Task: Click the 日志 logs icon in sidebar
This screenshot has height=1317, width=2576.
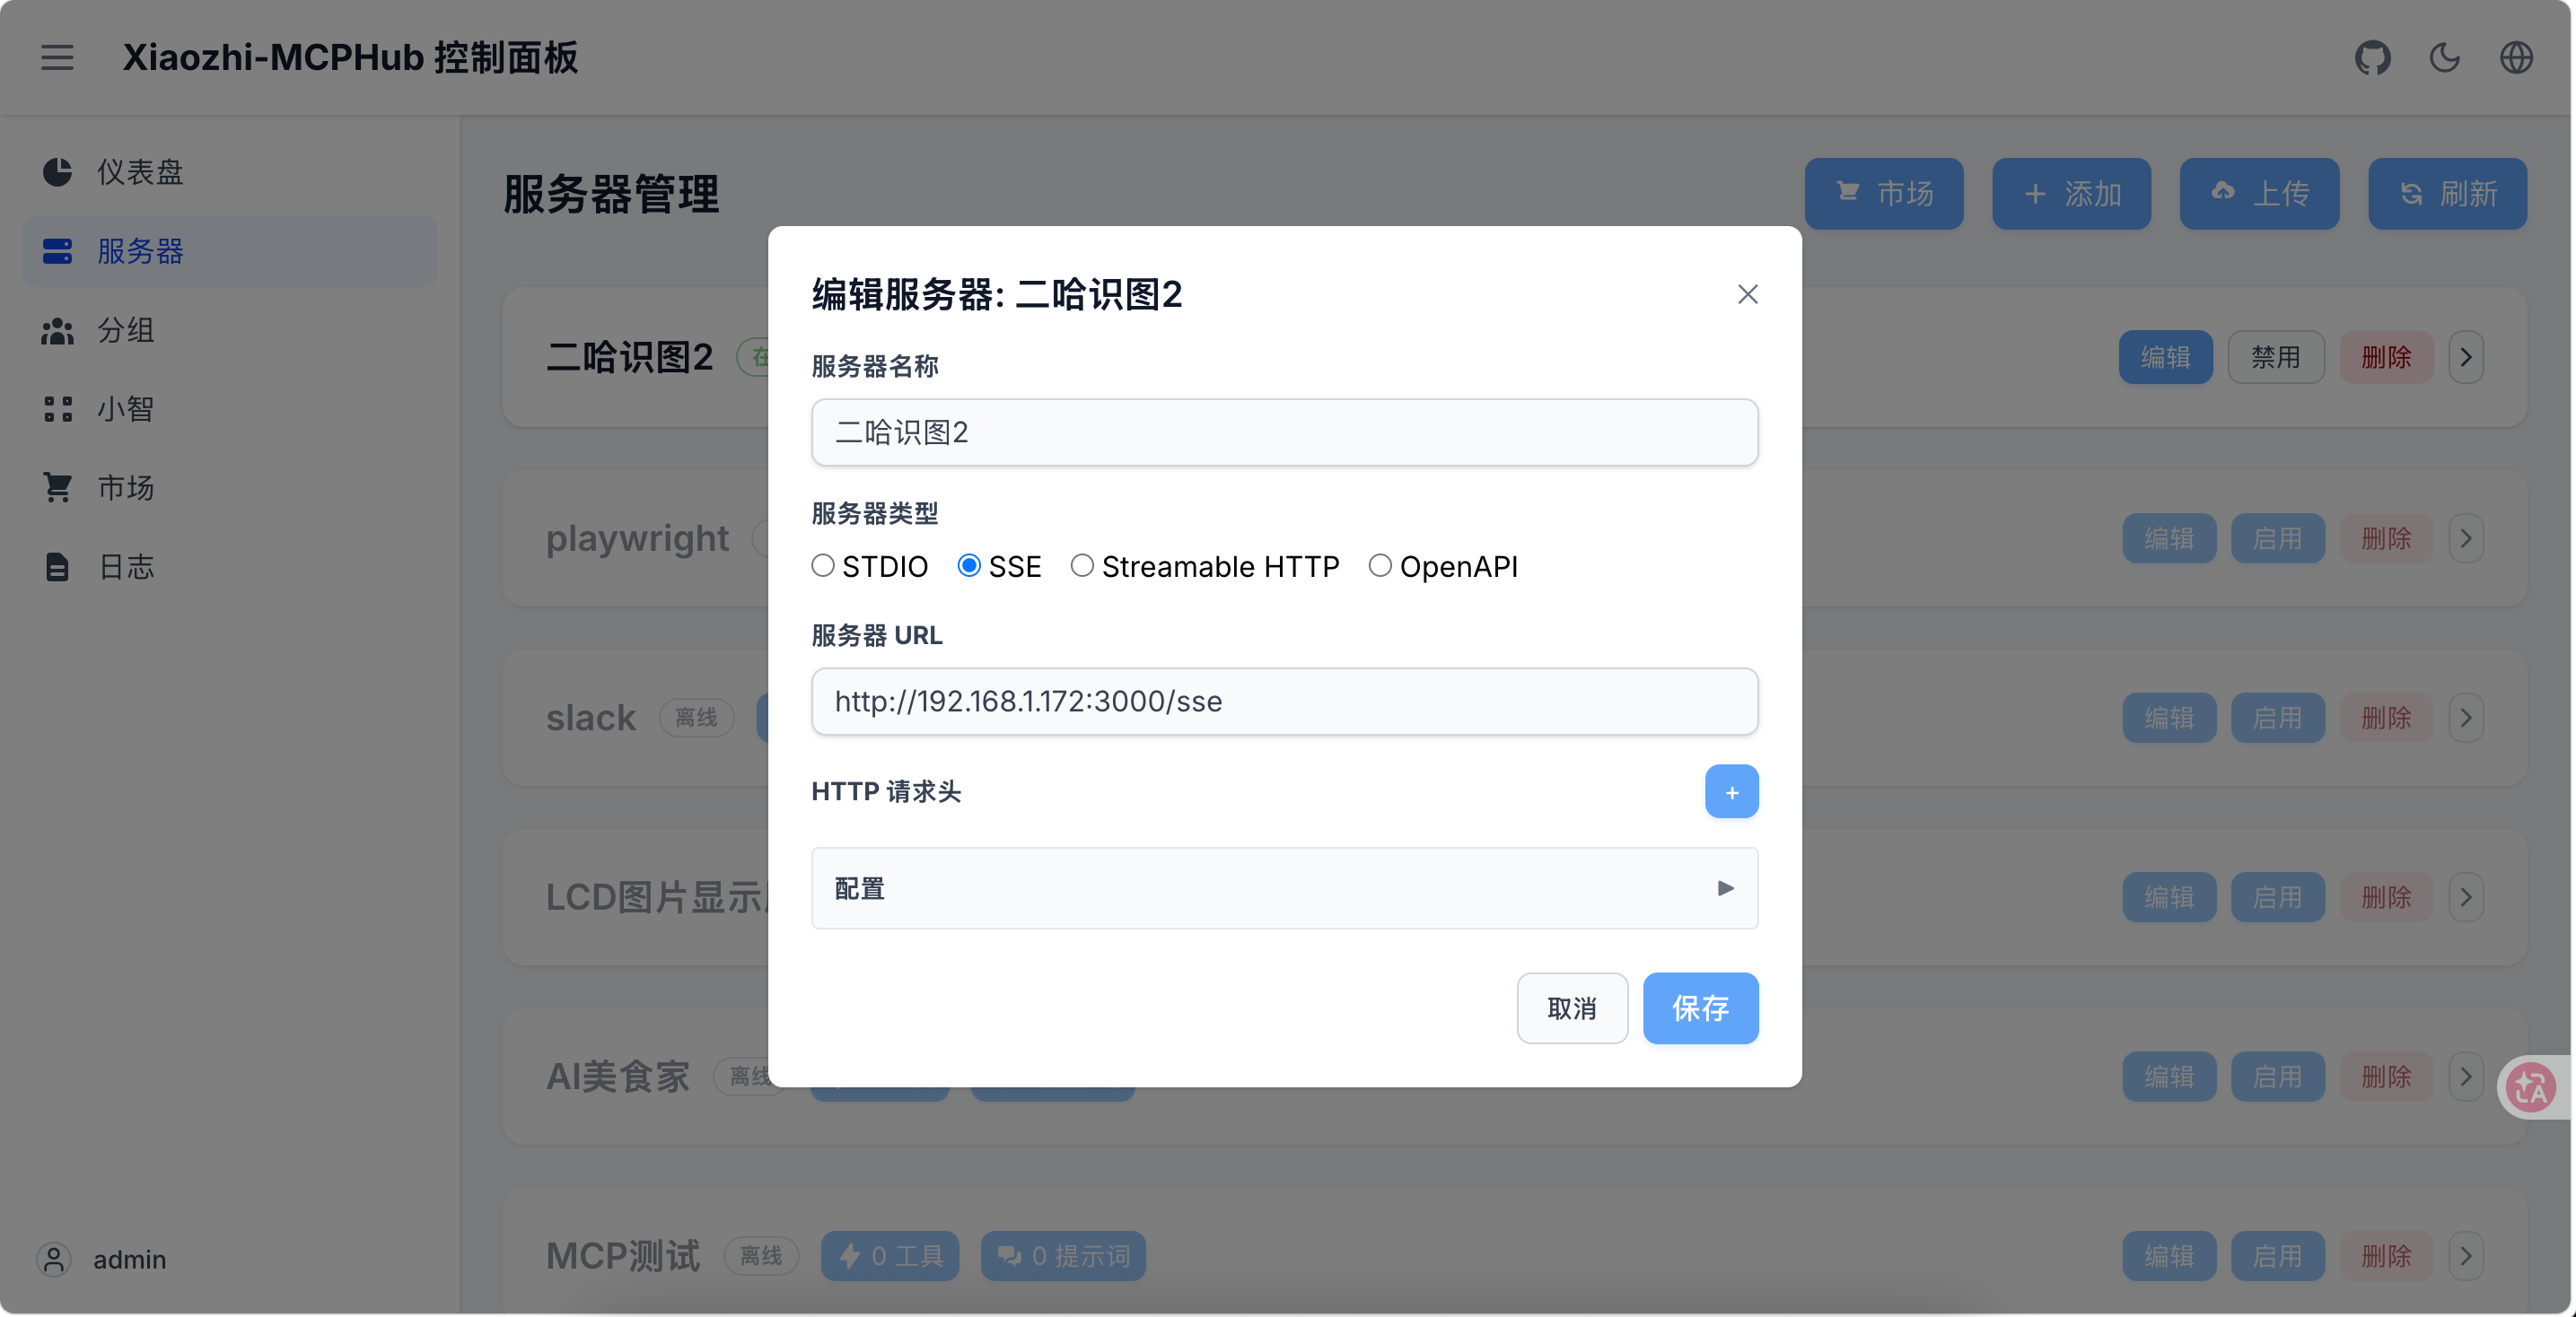Action: [57, 567]
